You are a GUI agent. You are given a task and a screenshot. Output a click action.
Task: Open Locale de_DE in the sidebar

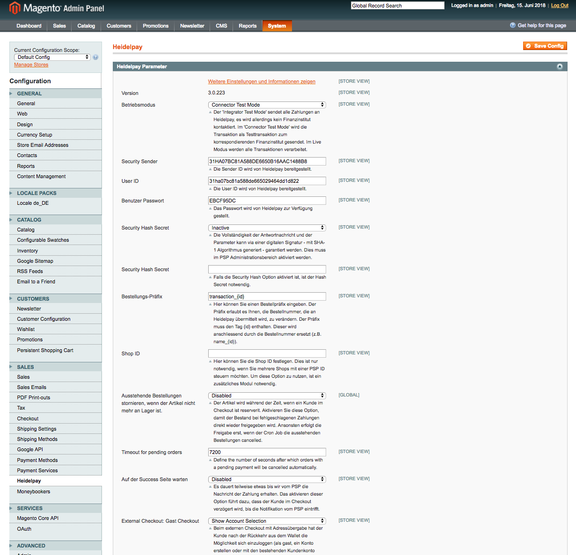point(56,203)
